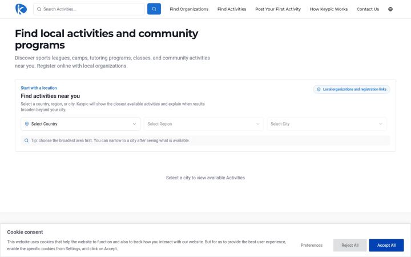Click 'Select a city to view available Activities' text
This screenshot has height=257, width=411.
(205, 178)
